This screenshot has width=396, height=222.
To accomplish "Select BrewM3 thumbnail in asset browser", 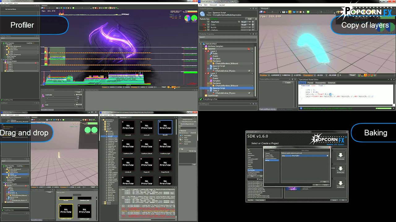I will click(165, 127).
